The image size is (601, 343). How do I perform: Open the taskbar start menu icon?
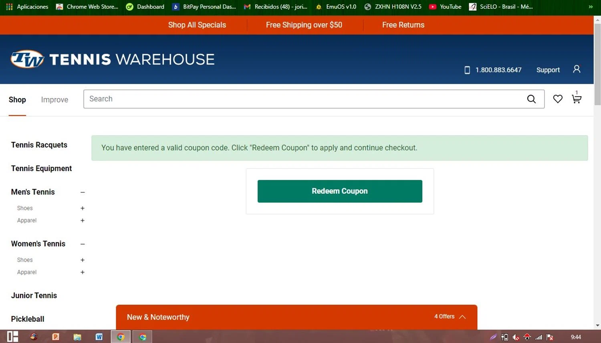point(13,337)
